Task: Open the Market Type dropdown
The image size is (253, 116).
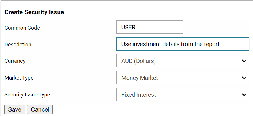Action: [x=183, y=78]
